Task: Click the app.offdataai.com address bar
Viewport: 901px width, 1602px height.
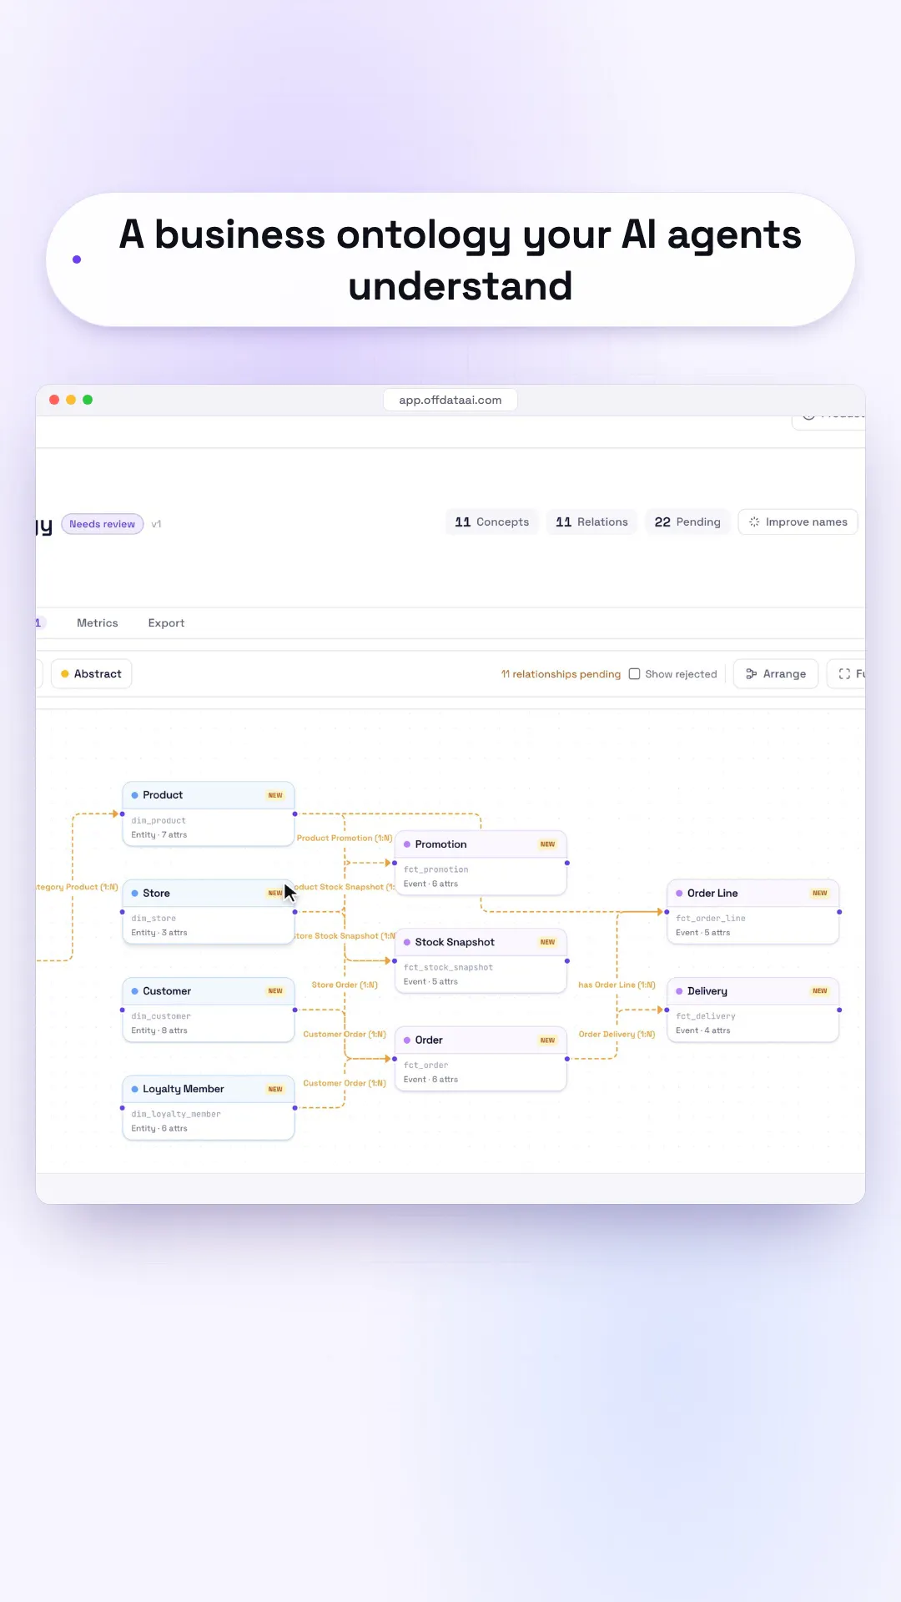Action: point(450,400)
